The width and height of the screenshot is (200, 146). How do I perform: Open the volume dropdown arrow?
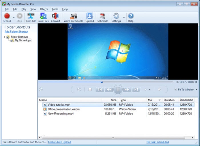(x=150, y=90)
